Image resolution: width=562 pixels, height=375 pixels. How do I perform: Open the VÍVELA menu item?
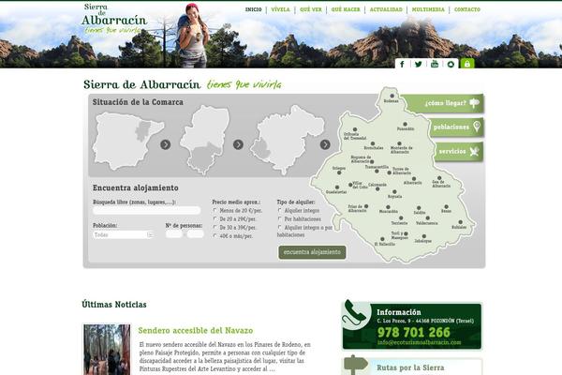pyautogui.click(x=280, y=9)
